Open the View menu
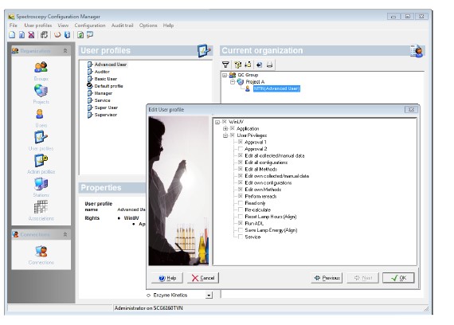 pyautogui.click(x=63, y=25)
